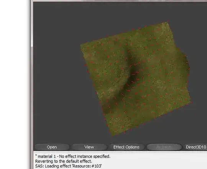Click the Open button
Image resolution: width=207 pixels, height=169 pixels.
click(52, 147)
